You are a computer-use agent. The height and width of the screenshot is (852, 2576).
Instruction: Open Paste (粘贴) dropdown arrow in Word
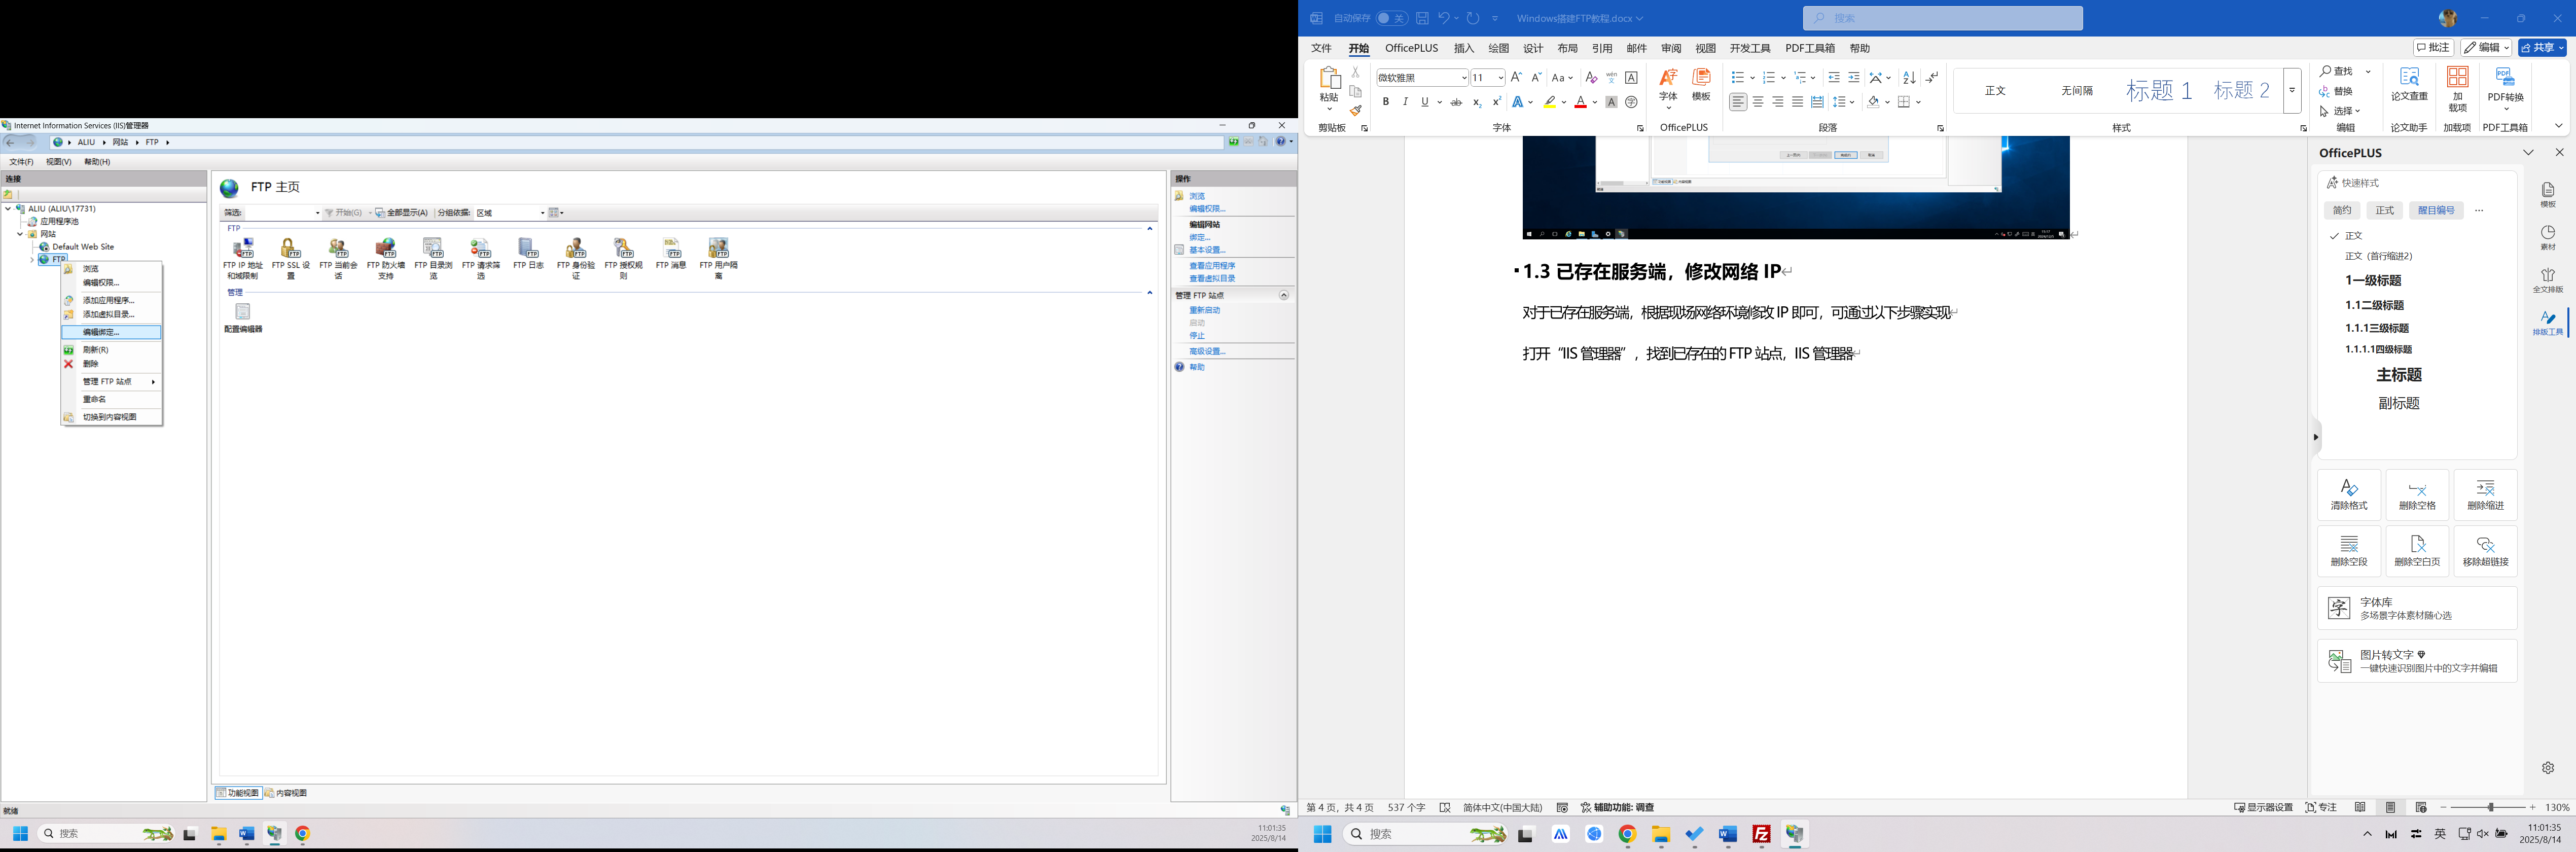[1329, 108]
